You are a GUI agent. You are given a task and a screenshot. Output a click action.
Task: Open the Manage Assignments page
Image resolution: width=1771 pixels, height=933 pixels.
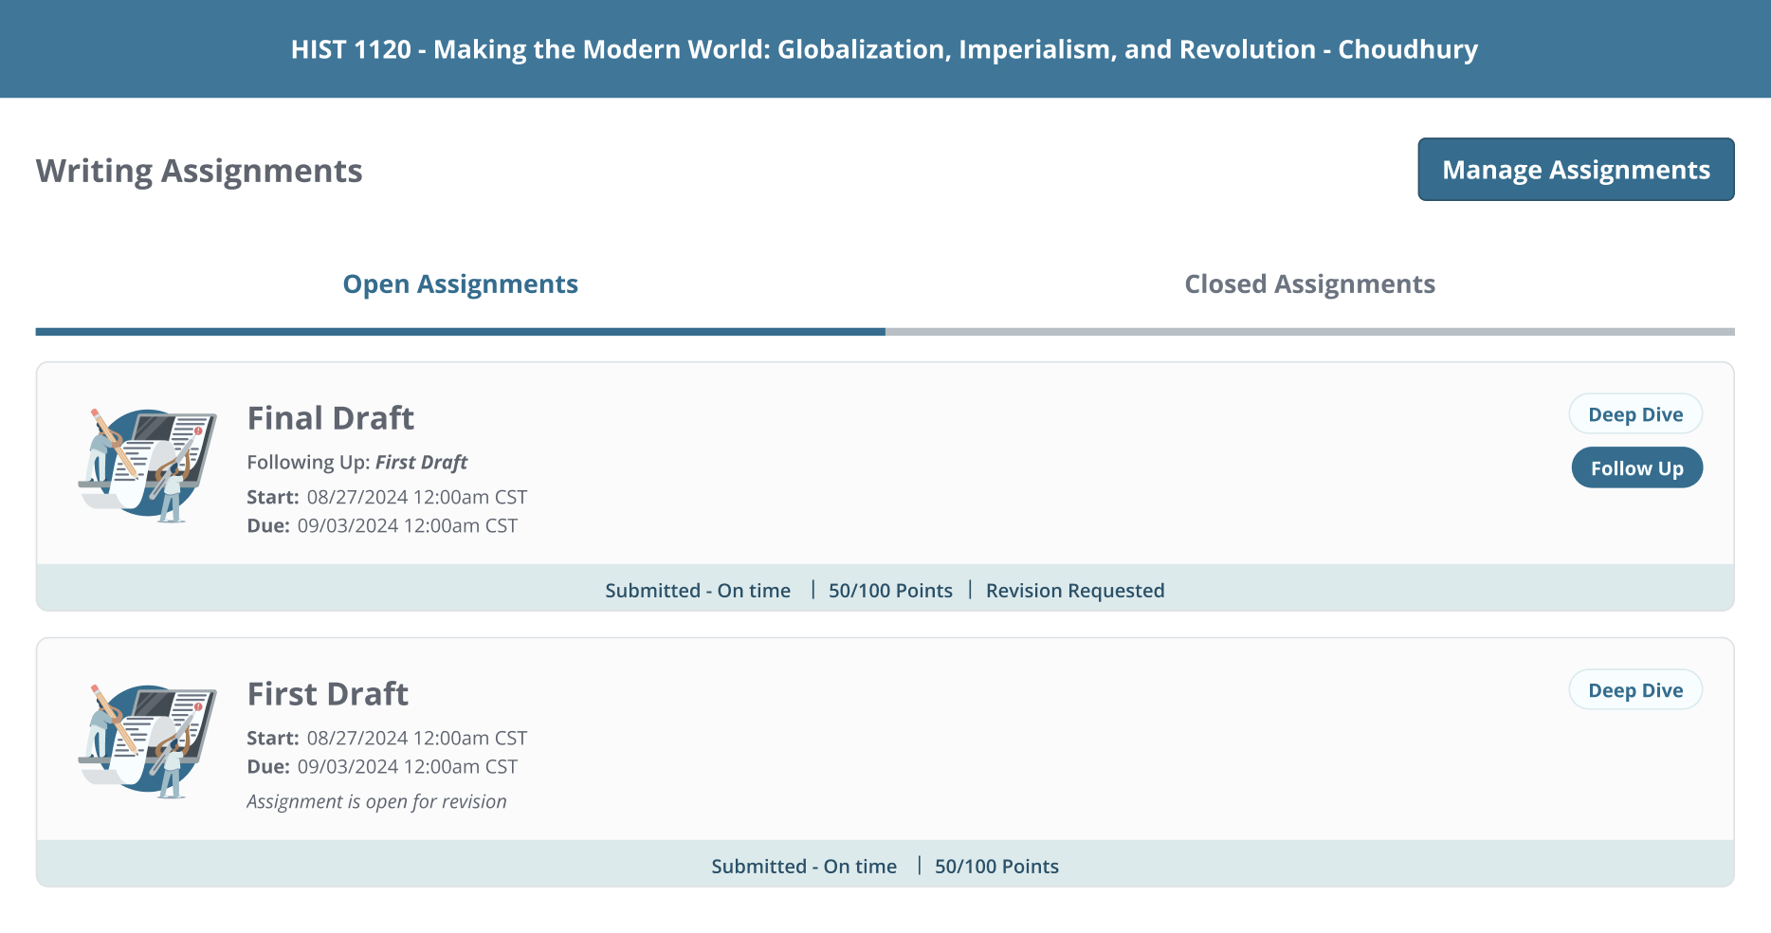point(1576,169)
